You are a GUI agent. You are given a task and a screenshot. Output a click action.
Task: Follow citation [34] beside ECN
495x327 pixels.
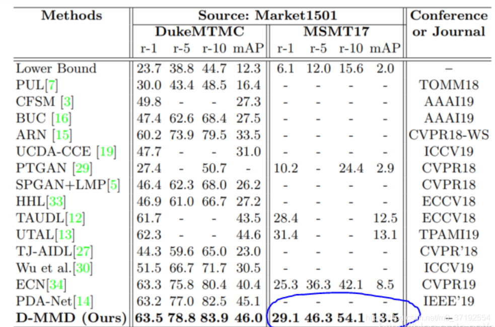point(56,285)
